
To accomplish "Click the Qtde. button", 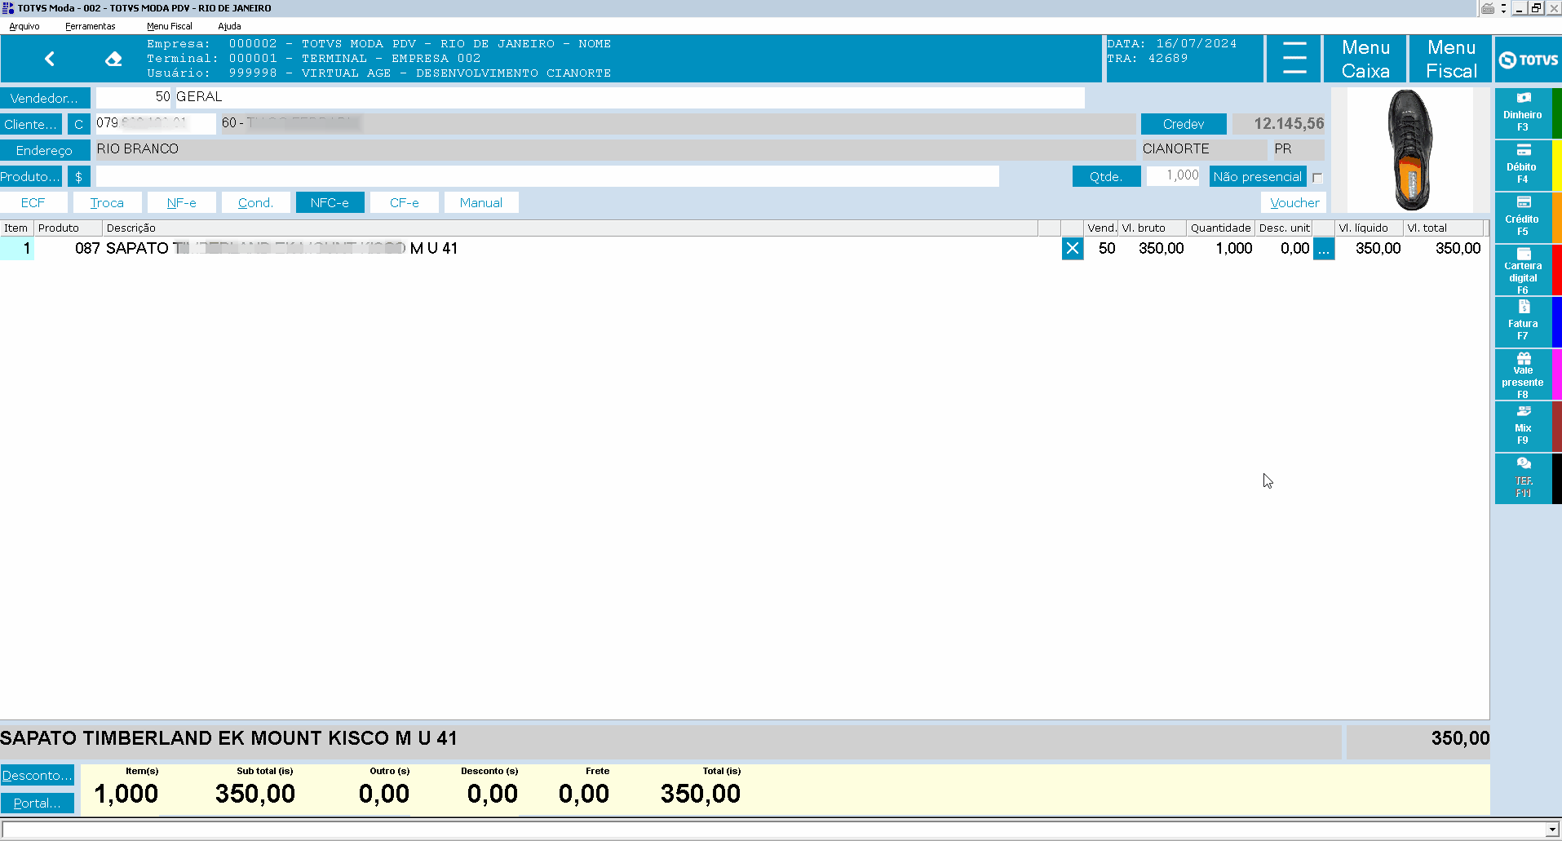I will coord(1106,176).
